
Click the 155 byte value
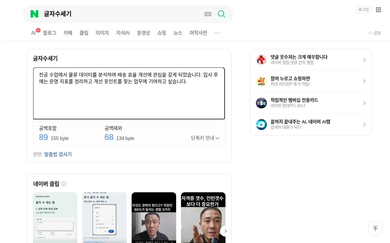(x=60, y=138)
